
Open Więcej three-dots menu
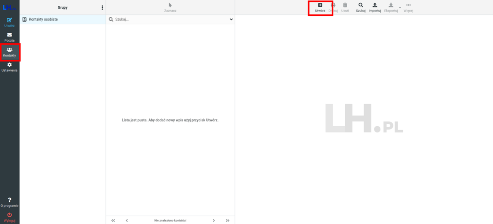point(408,7)
